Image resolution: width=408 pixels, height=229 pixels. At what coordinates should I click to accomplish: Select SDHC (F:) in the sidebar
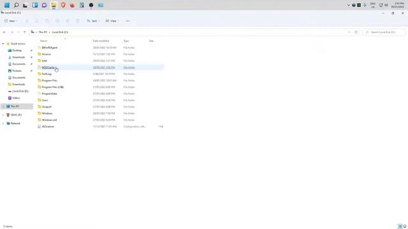point(16,114)
